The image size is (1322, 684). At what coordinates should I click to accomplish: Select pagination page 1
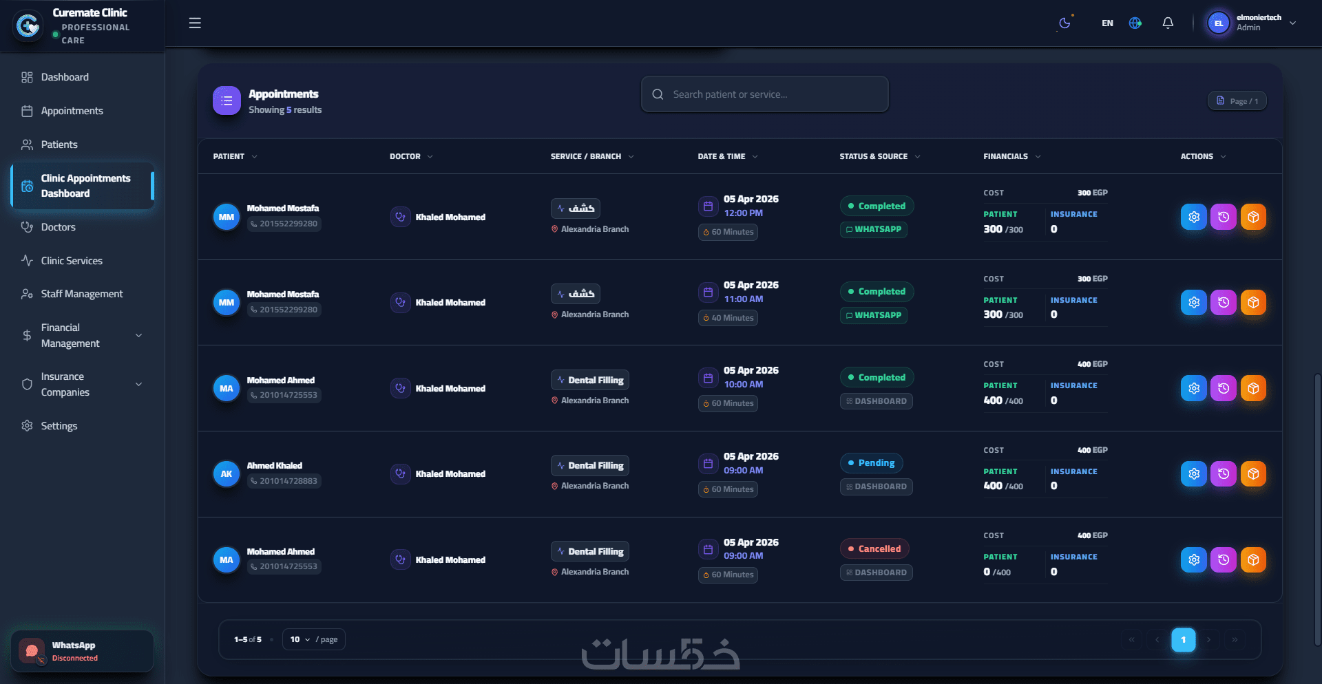coord(1184,640)
